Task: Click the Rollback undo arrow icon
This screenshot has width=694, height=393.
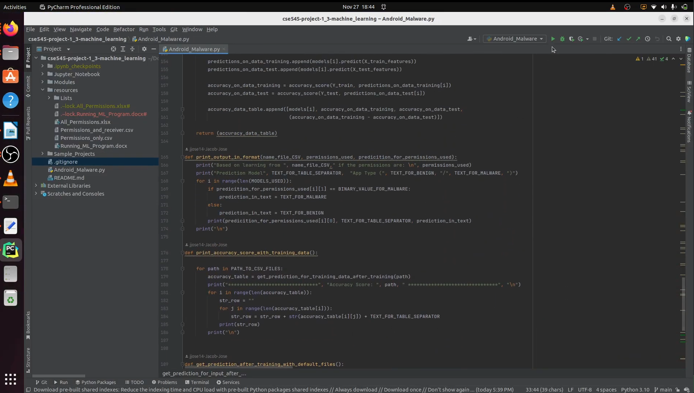Action: point(657,39)
